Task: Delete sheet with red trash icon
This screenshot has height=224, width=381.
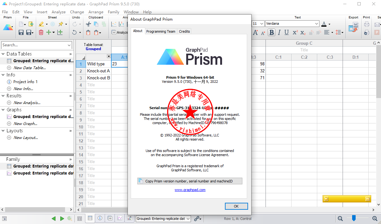Action: 41,32
